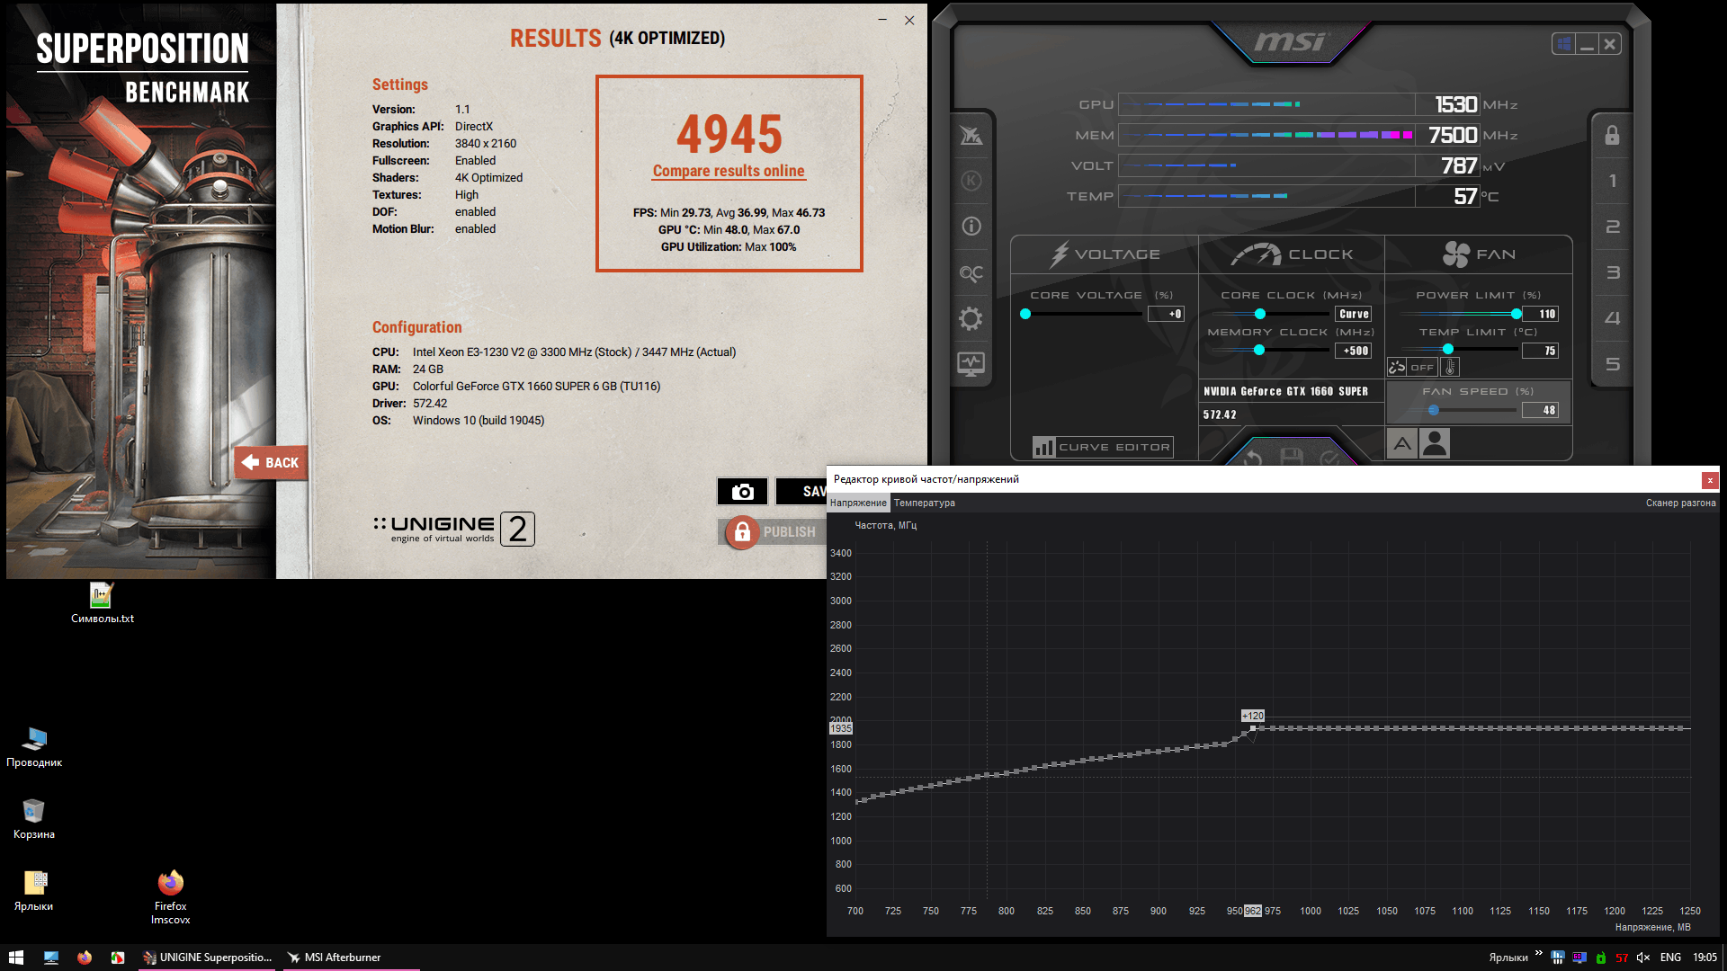Click the Voltage panel header
Viewport: 1727px width, 971px height.
click(x=1105, y=254)
